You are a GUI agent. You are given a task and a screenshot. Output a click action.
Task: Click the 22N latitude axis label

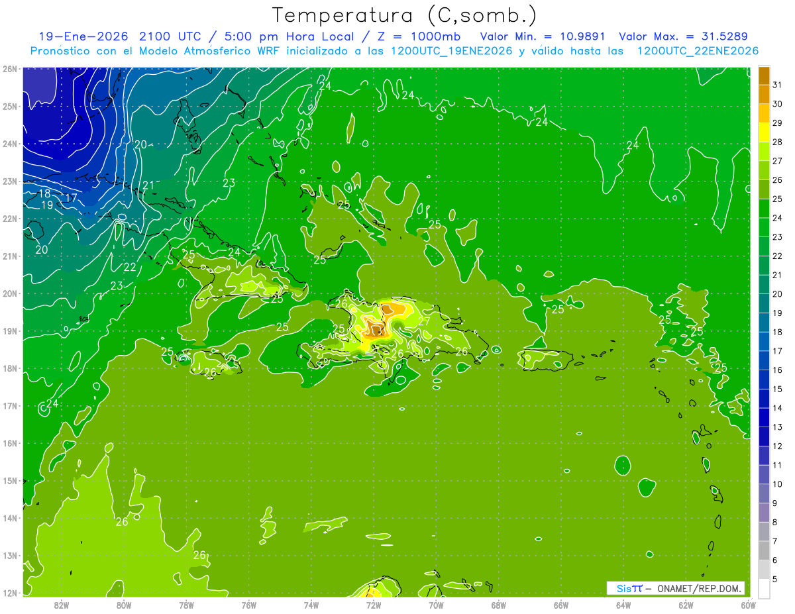[10, 219]
